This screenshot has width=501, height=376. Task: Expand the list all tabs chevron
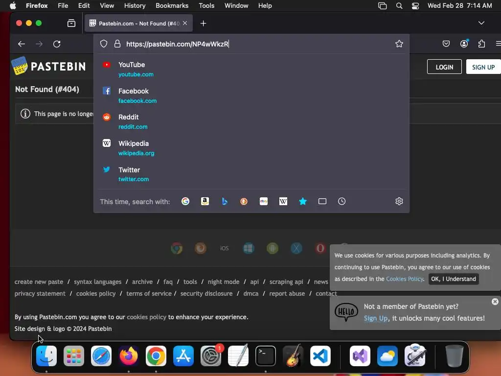click(481, 23)
